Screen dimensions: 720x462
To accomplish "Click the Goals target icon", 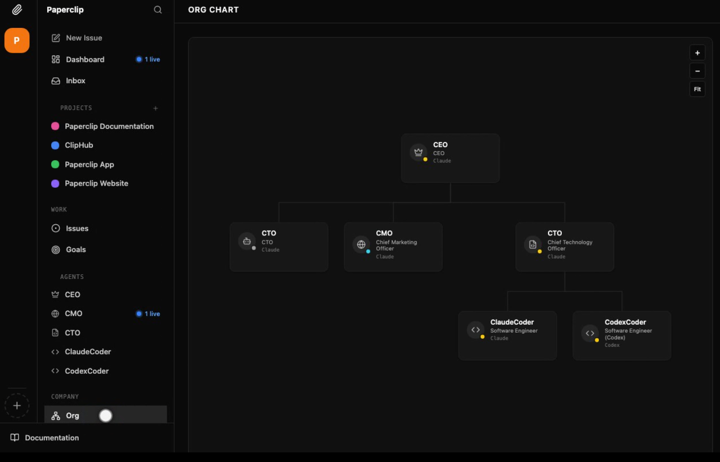I will point(56,250).
